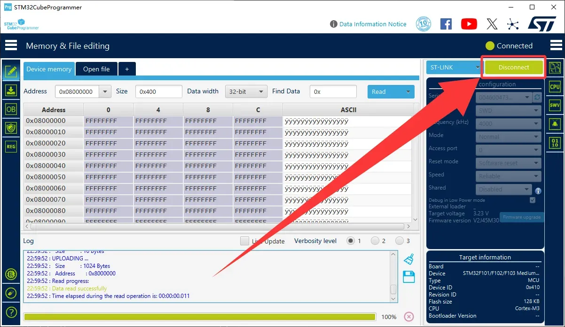
Task: Add a new tab with the plus tab
Action: click(x=126, y=69)
